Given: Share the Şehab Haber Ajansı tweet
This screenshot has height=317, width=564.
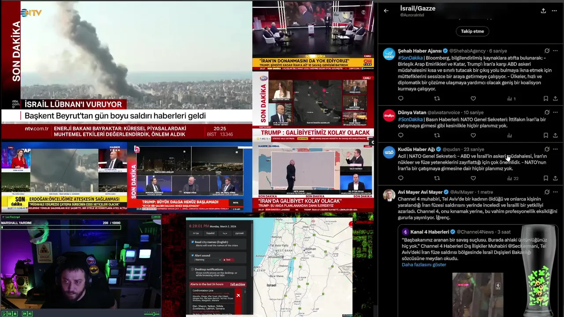Looking at the screenshot, I should pyautogui.click(x=555, y=99).
